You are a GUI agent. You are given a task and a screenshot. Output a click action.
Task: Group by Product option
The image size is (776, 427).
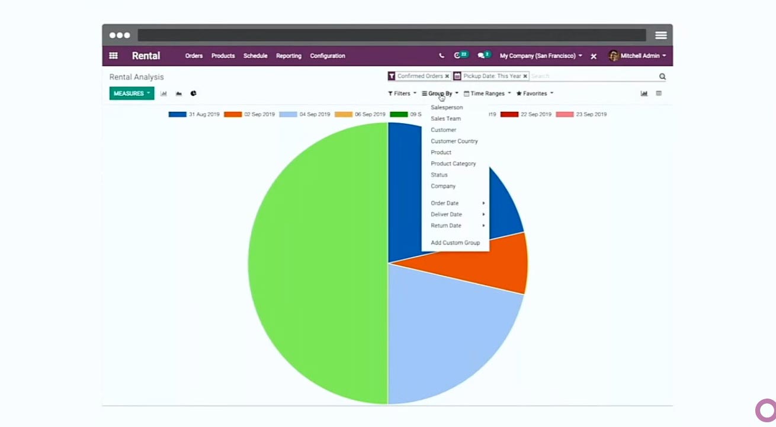[x=441, y=152]
